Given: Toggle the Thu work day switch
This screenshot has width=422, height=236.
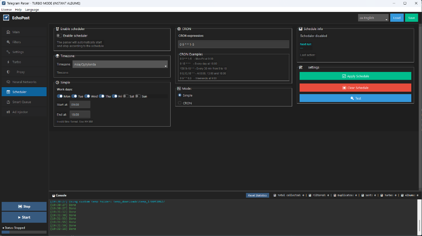Looking at the screenshot, I should click(102, 96).
